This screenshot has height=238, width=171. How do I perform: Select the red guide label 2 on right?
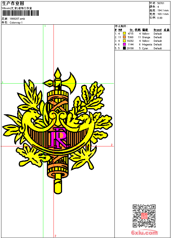tap(112, 145)
